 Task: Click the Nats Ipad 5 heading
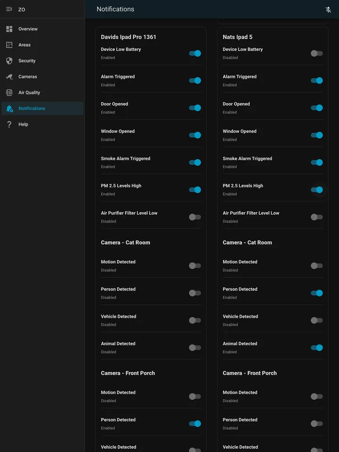coord(237,37)
